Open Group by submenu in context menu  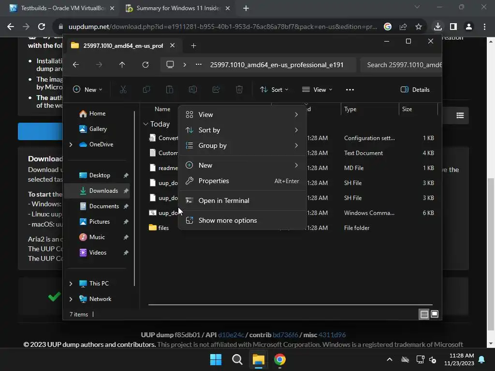243,145
